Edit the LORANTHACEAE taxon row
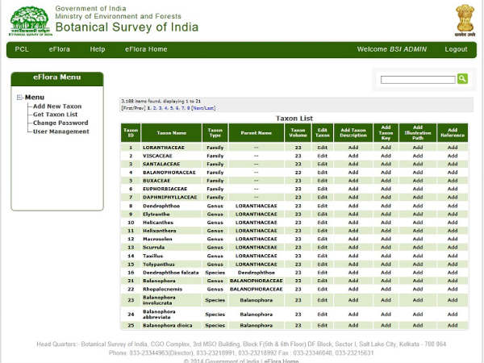Viewport: 484px width, 363px height. click(x=322, y=148)
